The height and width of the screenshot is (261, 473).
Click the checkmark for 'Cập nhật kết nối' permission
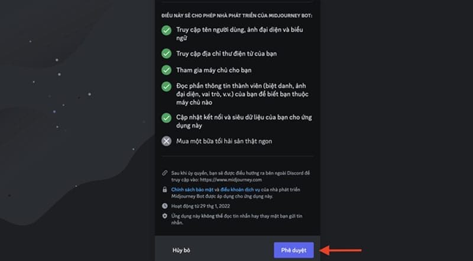(x=166, y=118)
